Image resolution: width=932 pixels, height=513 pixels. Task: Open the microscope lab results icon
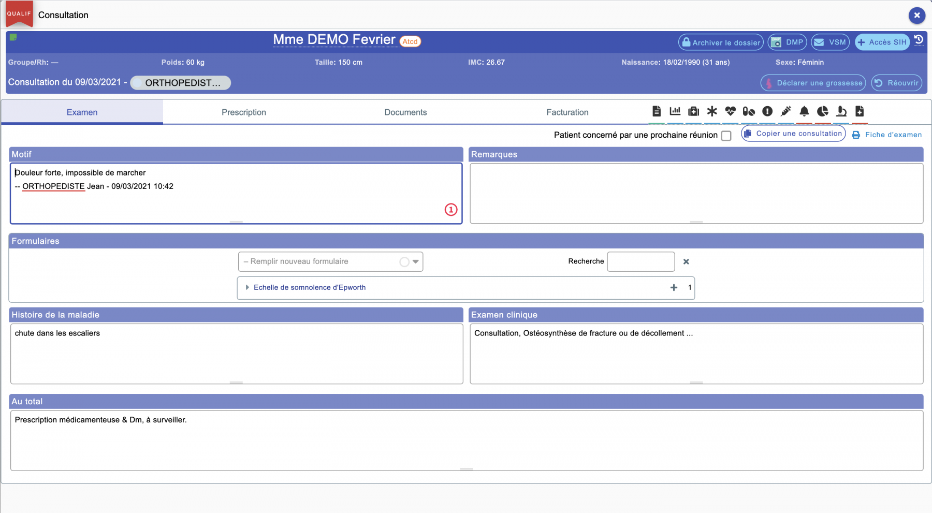[841, 111]
